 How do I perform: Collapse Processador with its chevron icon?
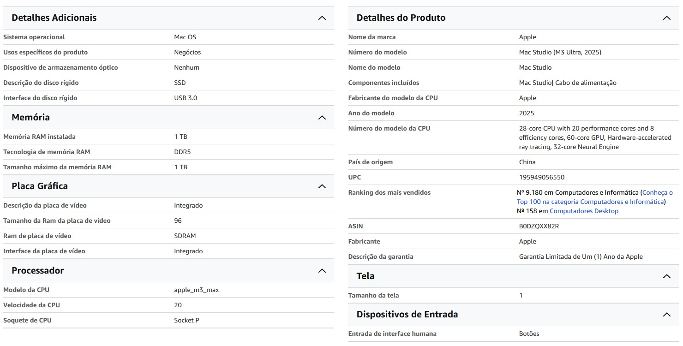322,271
